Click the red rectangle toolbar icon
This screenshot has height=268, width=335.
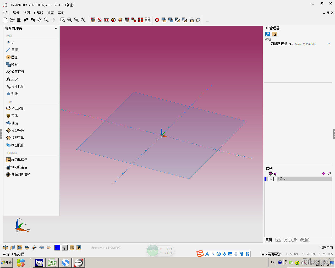107,20
